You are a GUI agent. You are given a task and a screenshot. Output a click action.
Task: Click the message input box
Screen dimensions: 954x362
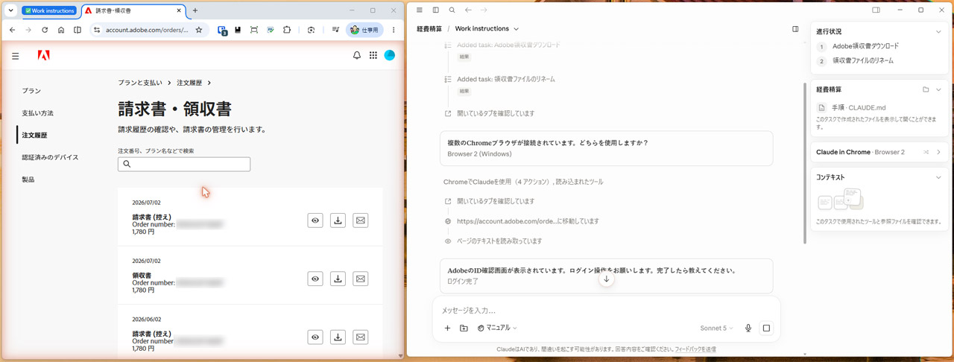pos(606,310)
